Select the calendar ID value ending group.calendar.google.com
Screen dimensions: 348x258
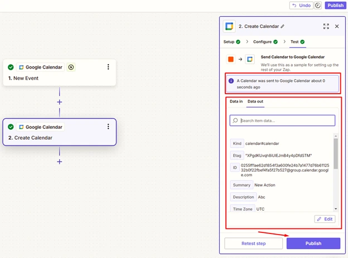pos(285,170)
